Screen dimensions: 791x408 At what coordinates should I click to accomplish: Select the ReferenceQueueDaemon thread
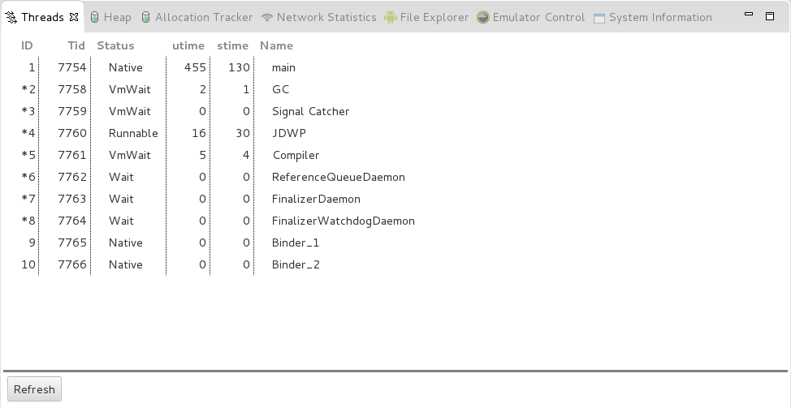click(x=395, y=178)
